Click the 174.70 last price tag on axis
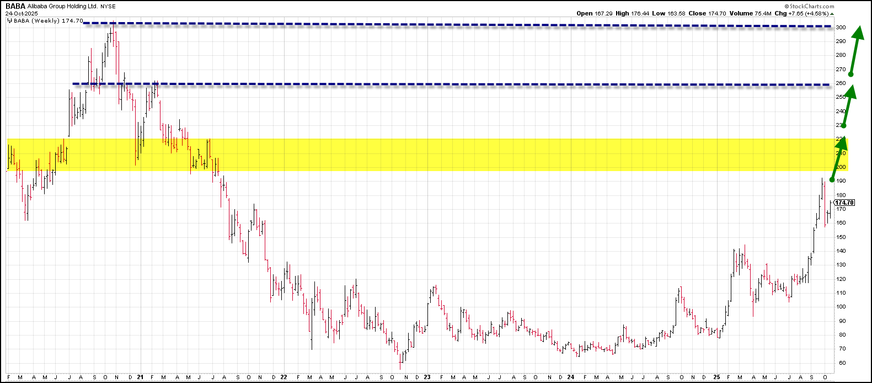Viewport: 872px width, 383px height. point(844,203)
